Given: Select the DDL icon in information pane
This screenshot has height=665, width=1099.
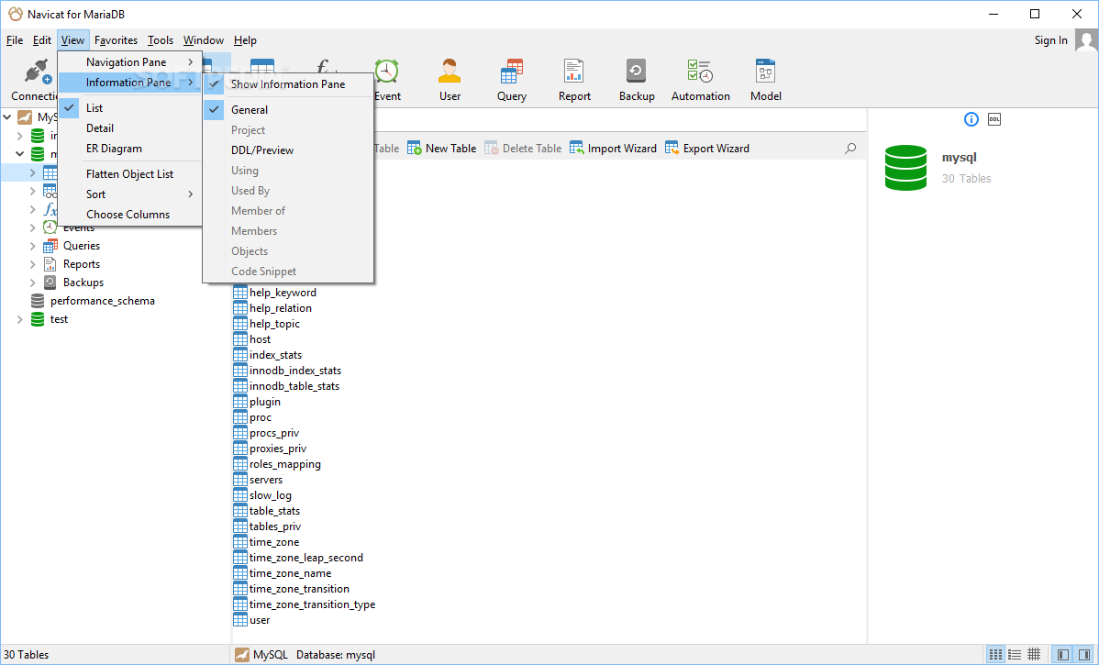Looking at the screenshot, I should [994, 119].
